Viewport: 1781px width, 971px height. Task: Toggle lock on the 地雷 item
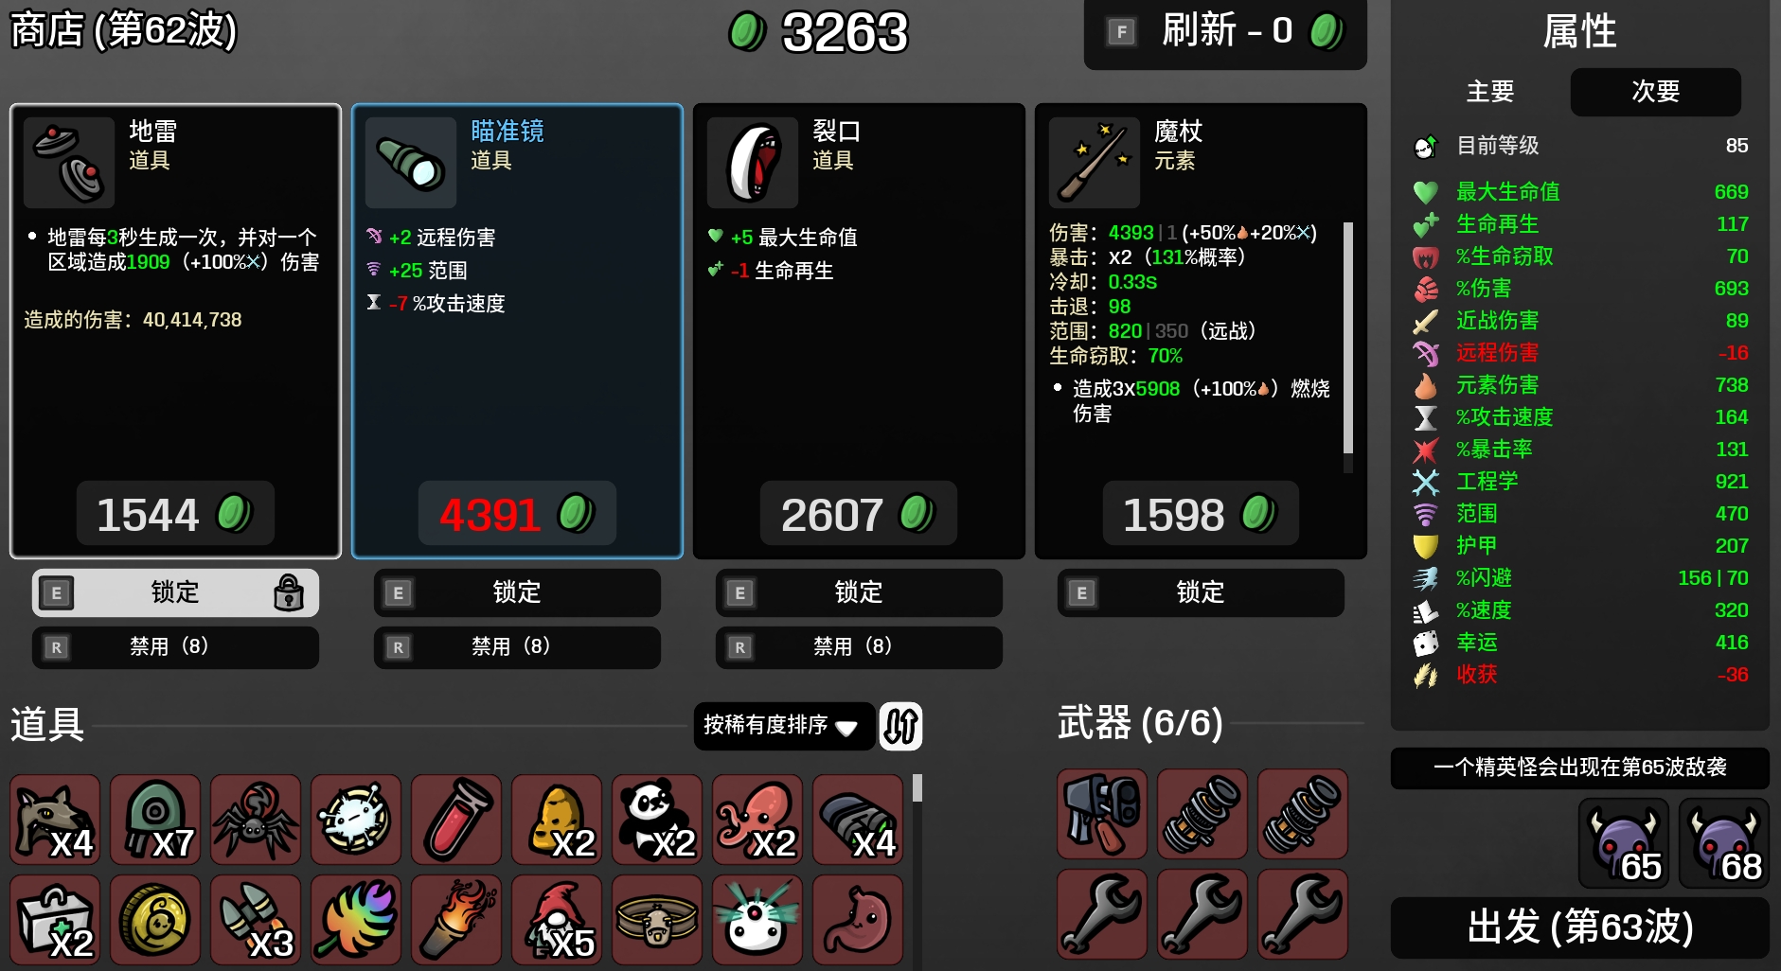click(x=175, y=592)
